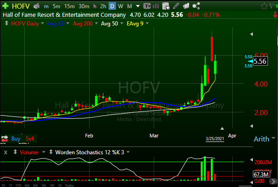Expand the Avg 20 dropdown arrow
Screen dimensions: 278x187
(x=68, y=23)
